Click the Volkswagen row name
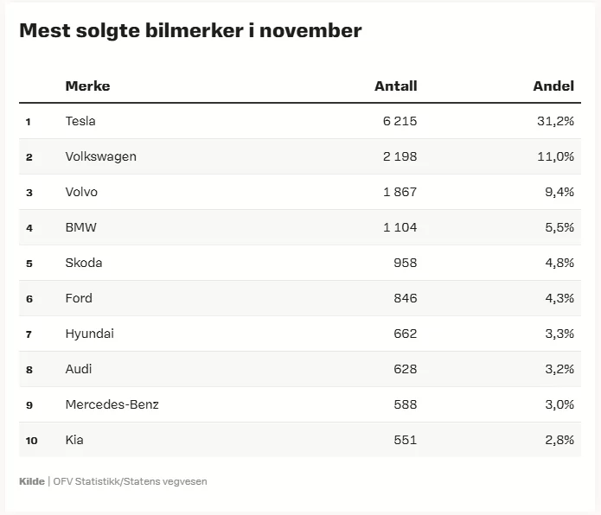 point(100,156)
